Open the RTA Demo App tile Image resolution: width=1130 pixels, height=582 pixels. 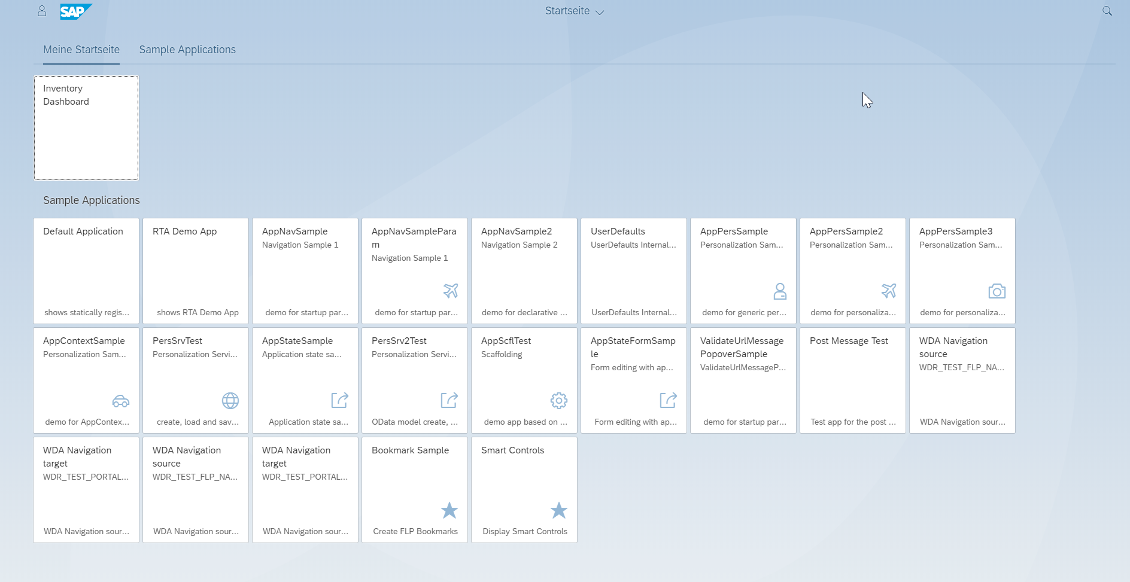(x=195, y=270)
